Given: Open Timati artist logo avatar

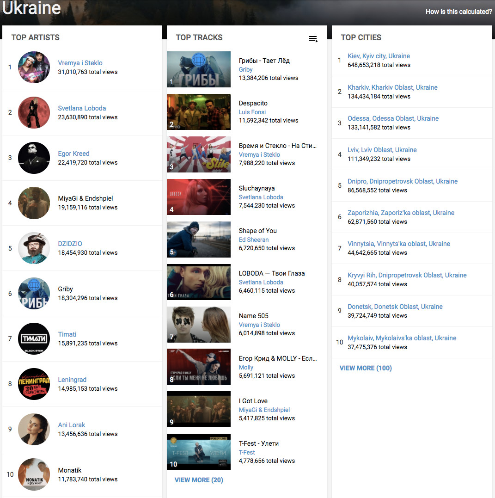Looking at the screenshot, I should point(34,339).
